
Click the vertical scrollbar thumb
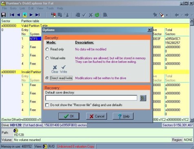point(192,24)
